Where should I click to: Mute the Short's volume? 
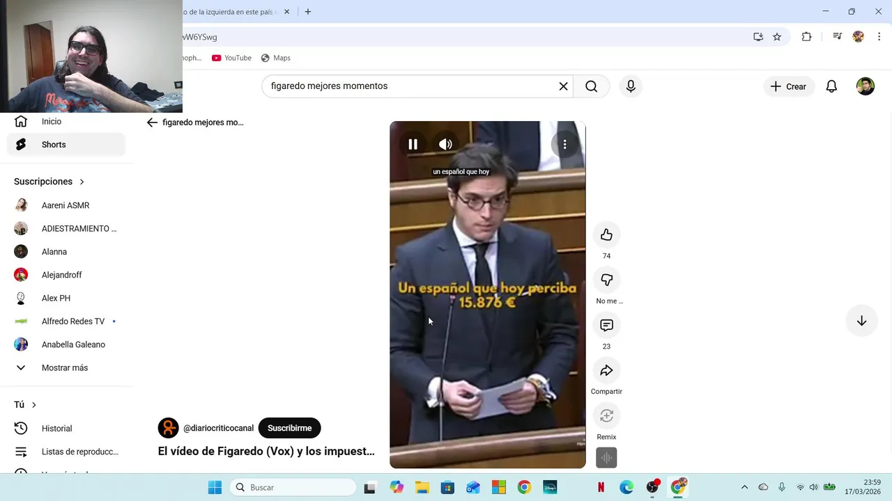click(x=445, y=144)
